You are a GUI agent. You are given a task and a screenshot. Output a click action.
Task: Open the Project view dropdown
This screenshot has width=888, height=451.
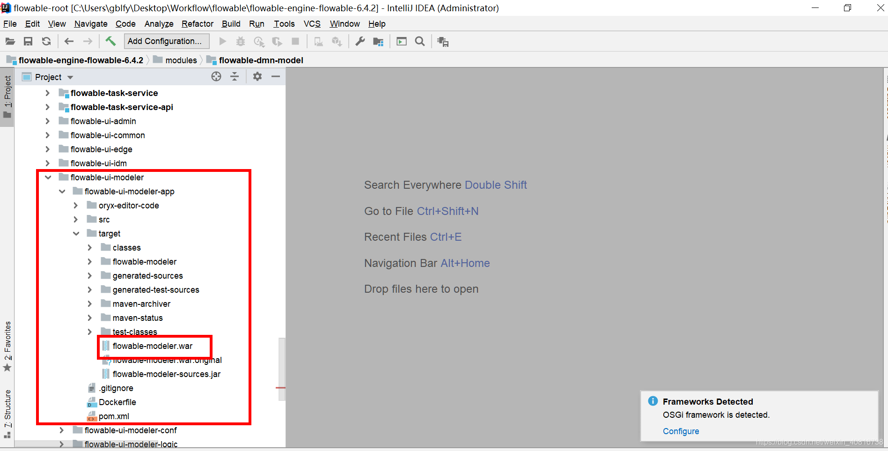click(x=70, y=77)
